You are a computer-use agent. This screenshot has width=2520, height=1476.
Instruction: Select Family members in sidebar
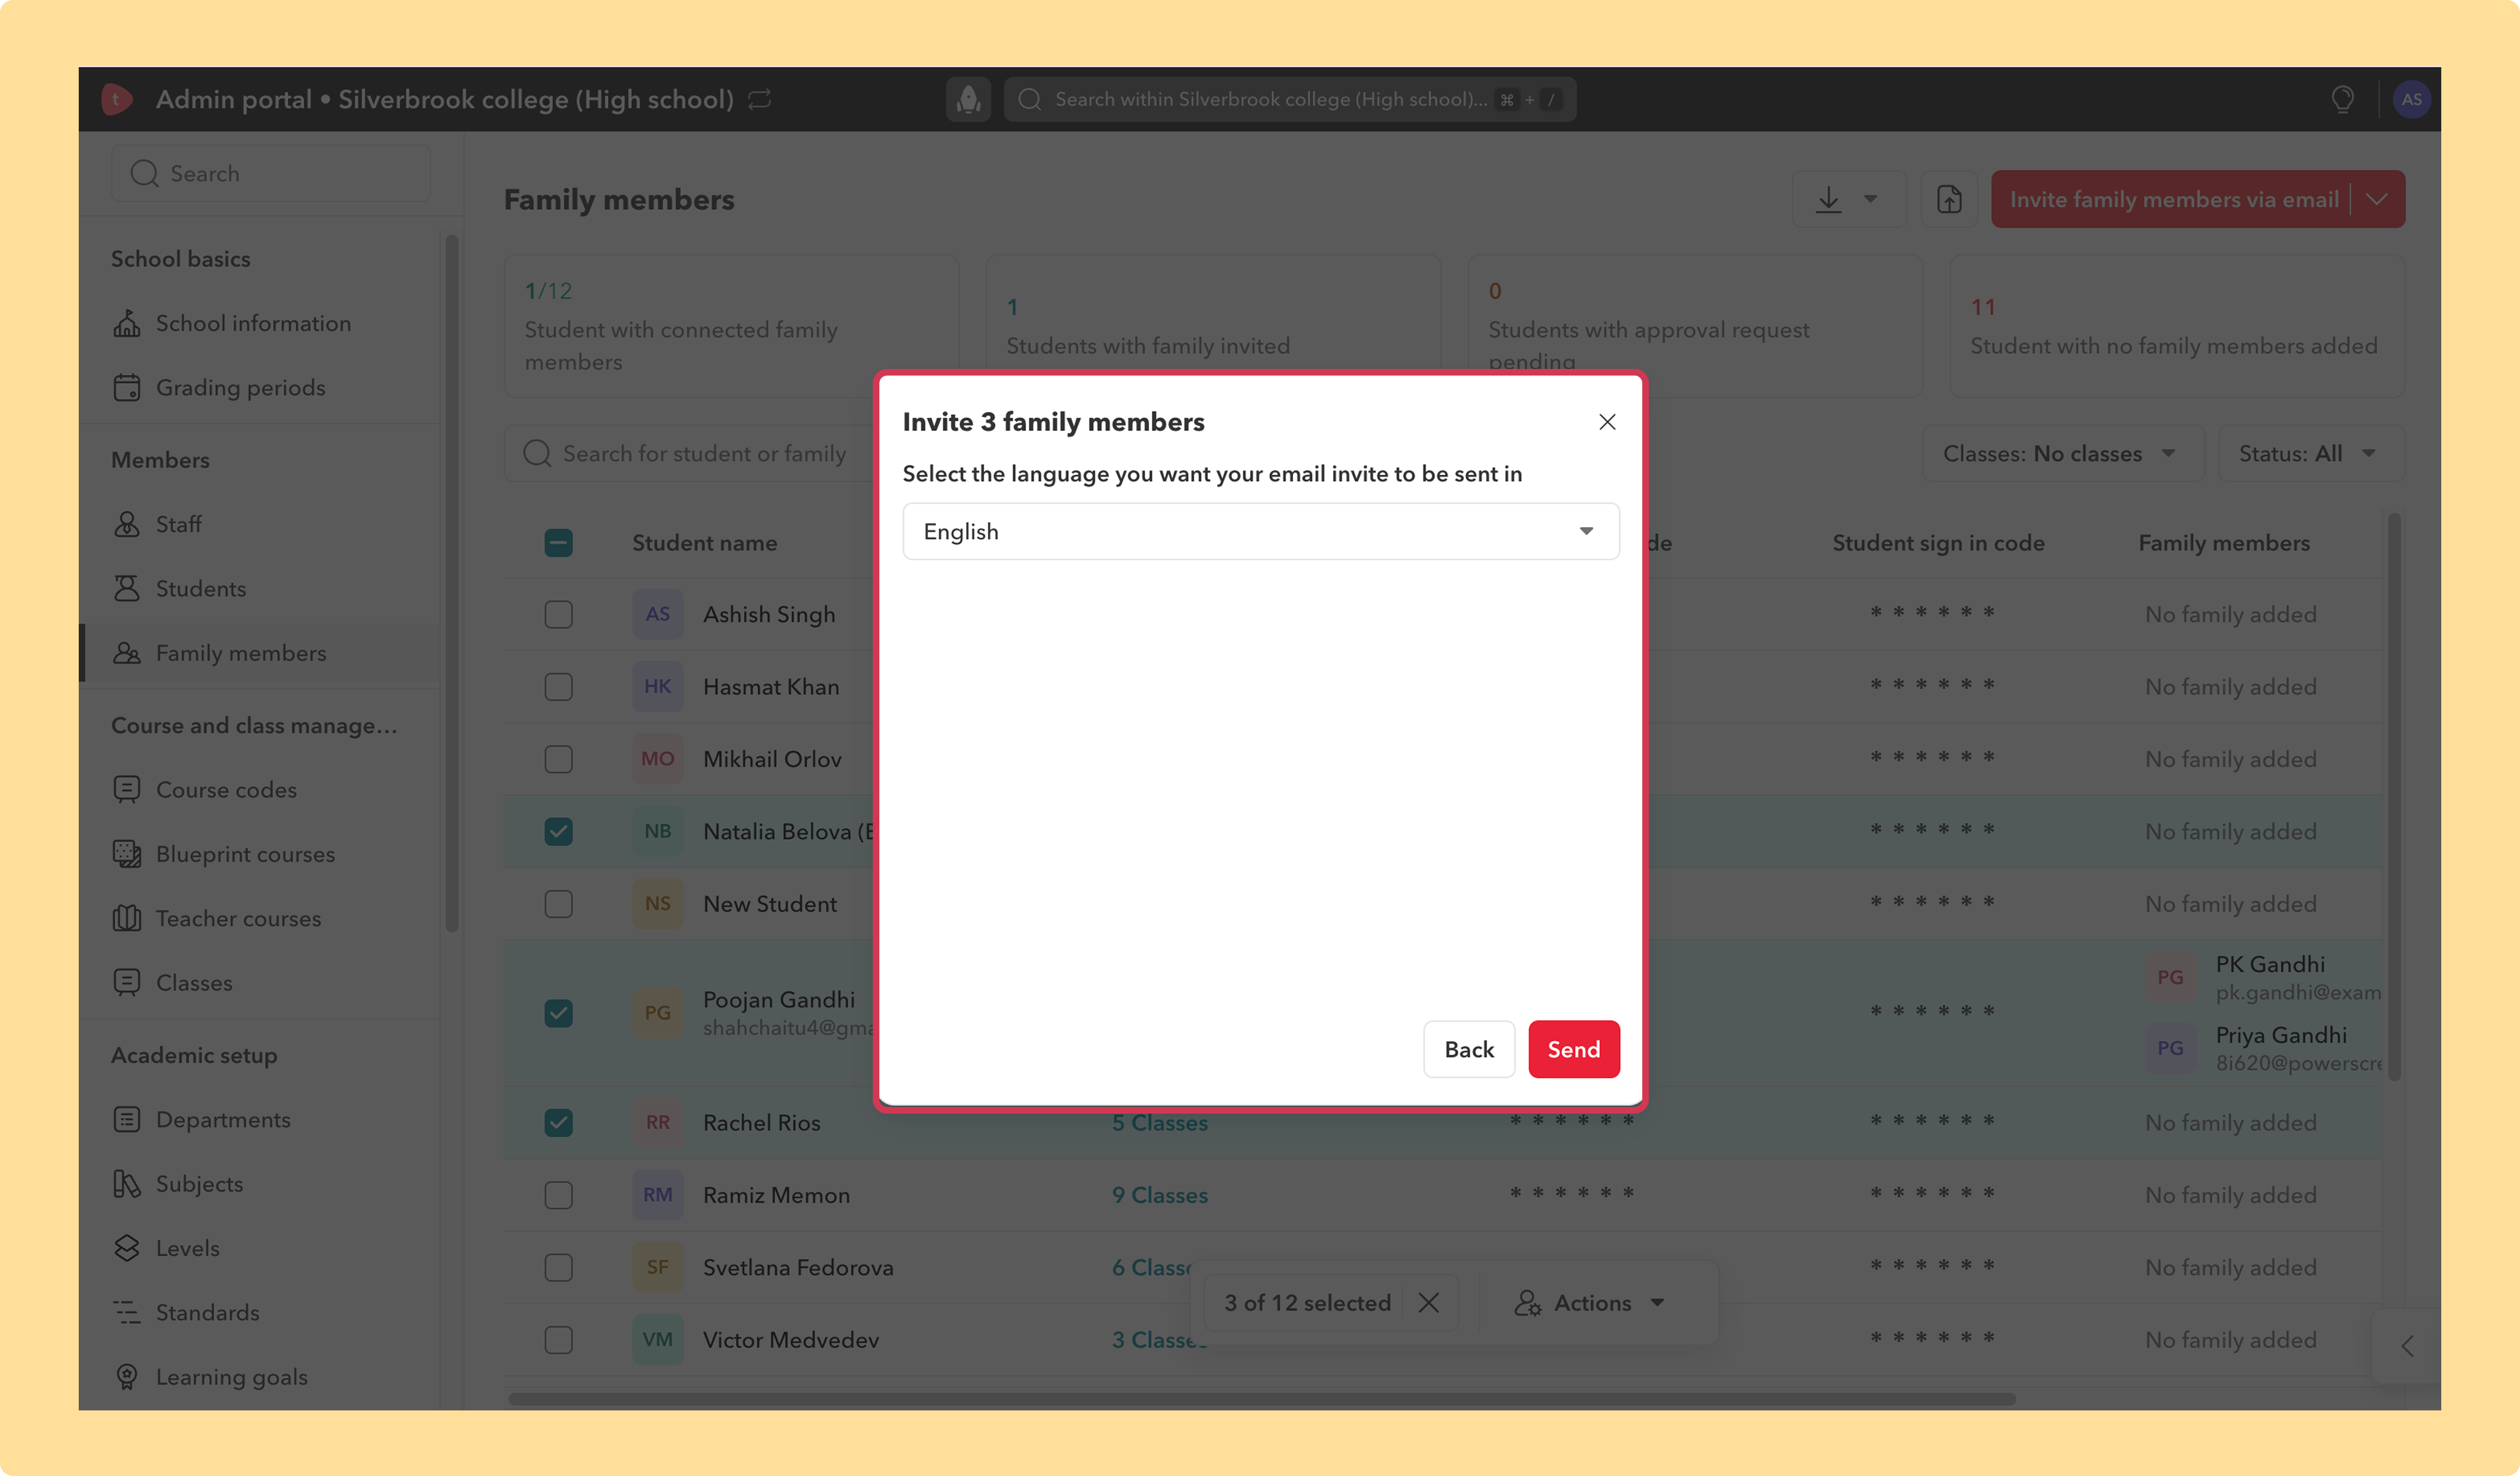(x=260, y=653)
